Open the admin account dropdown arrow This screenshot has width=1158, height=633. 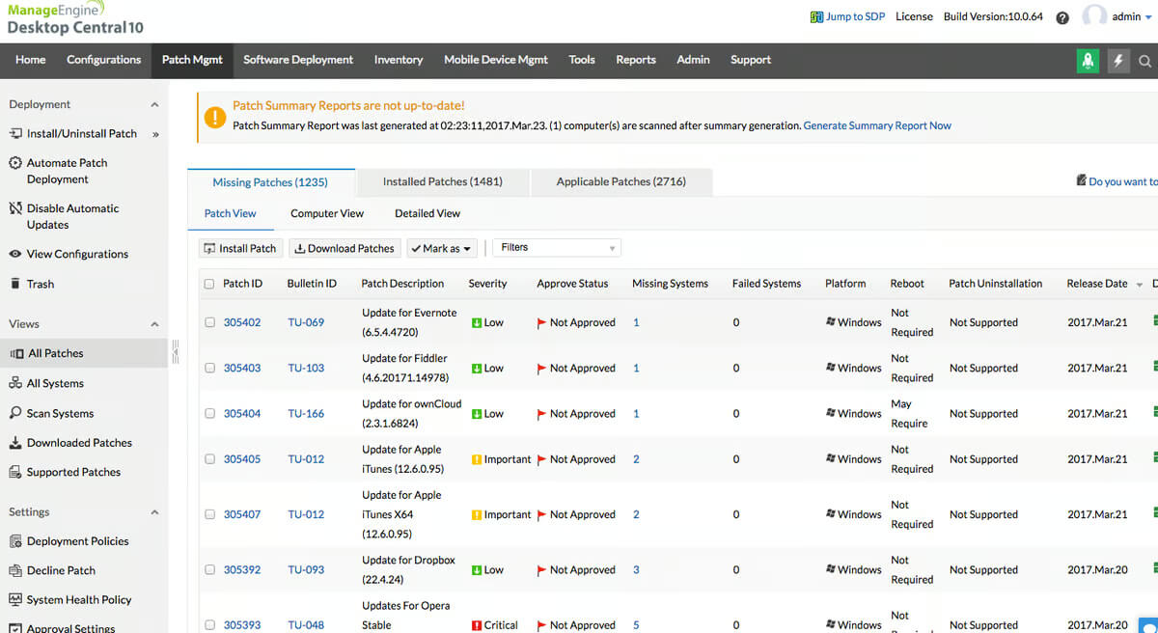click(x=1148, y=17)
